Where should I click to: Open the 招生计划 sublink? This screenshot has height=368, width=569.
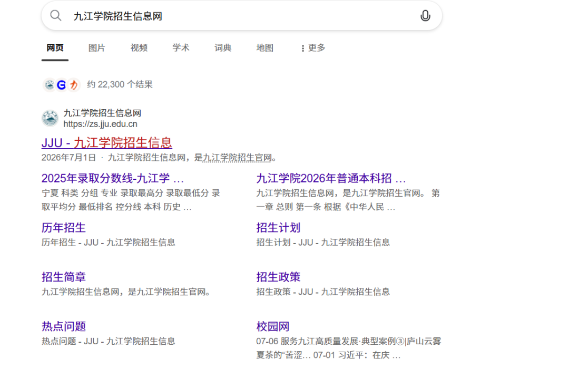[x=278, y=228]
